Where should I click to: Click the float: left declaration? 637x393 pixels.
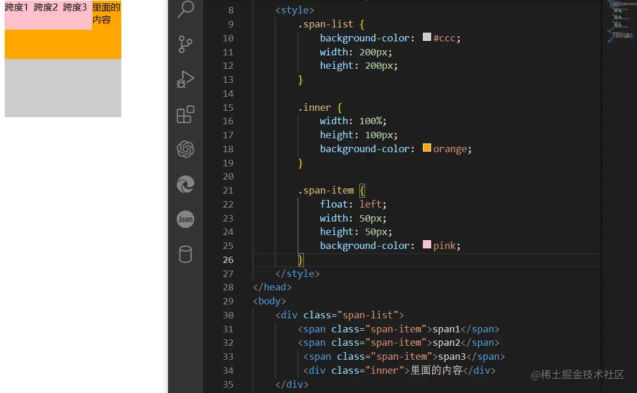[x=353, y=204]
